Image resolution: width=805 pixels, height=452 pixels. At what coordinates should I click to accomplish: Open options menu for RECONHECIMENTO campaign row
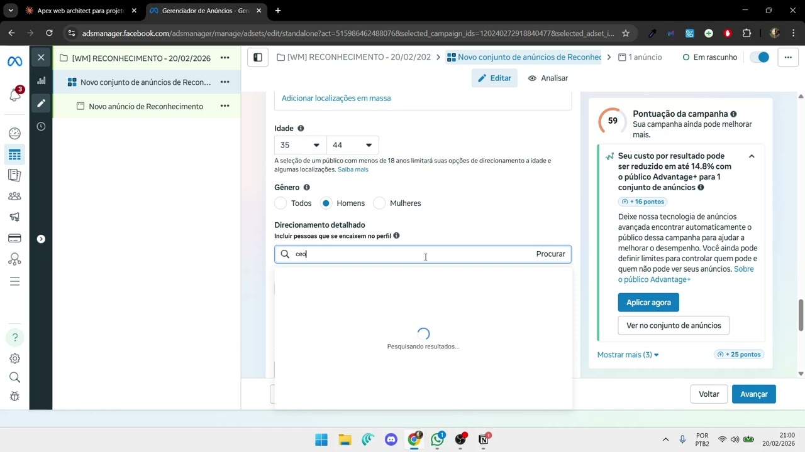coord(225,58)
